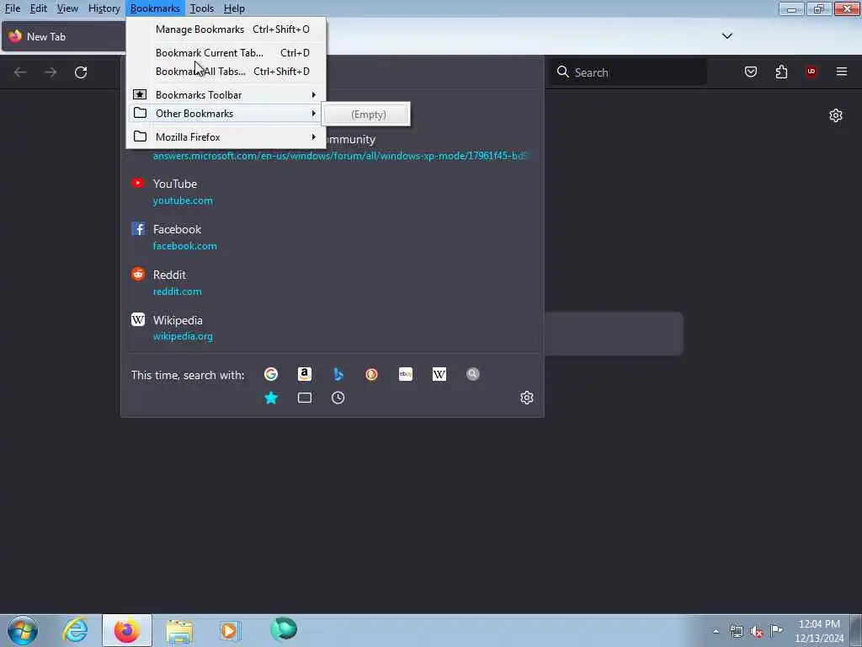The width and height of the screenshot is (862, 647).
Task: Search this time with DuckDuckGo
Action: click(371, 374)
